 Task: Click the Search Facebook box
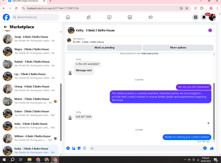tap(35, 17)
